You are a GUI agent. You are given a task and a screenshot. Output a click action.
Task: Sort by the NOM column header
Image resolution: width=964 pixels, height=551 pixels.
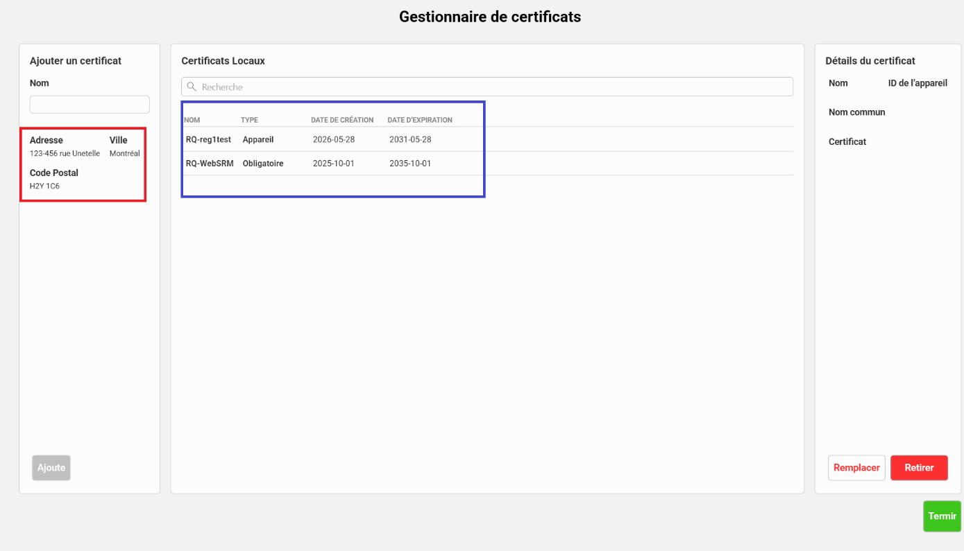coord(192,120)
